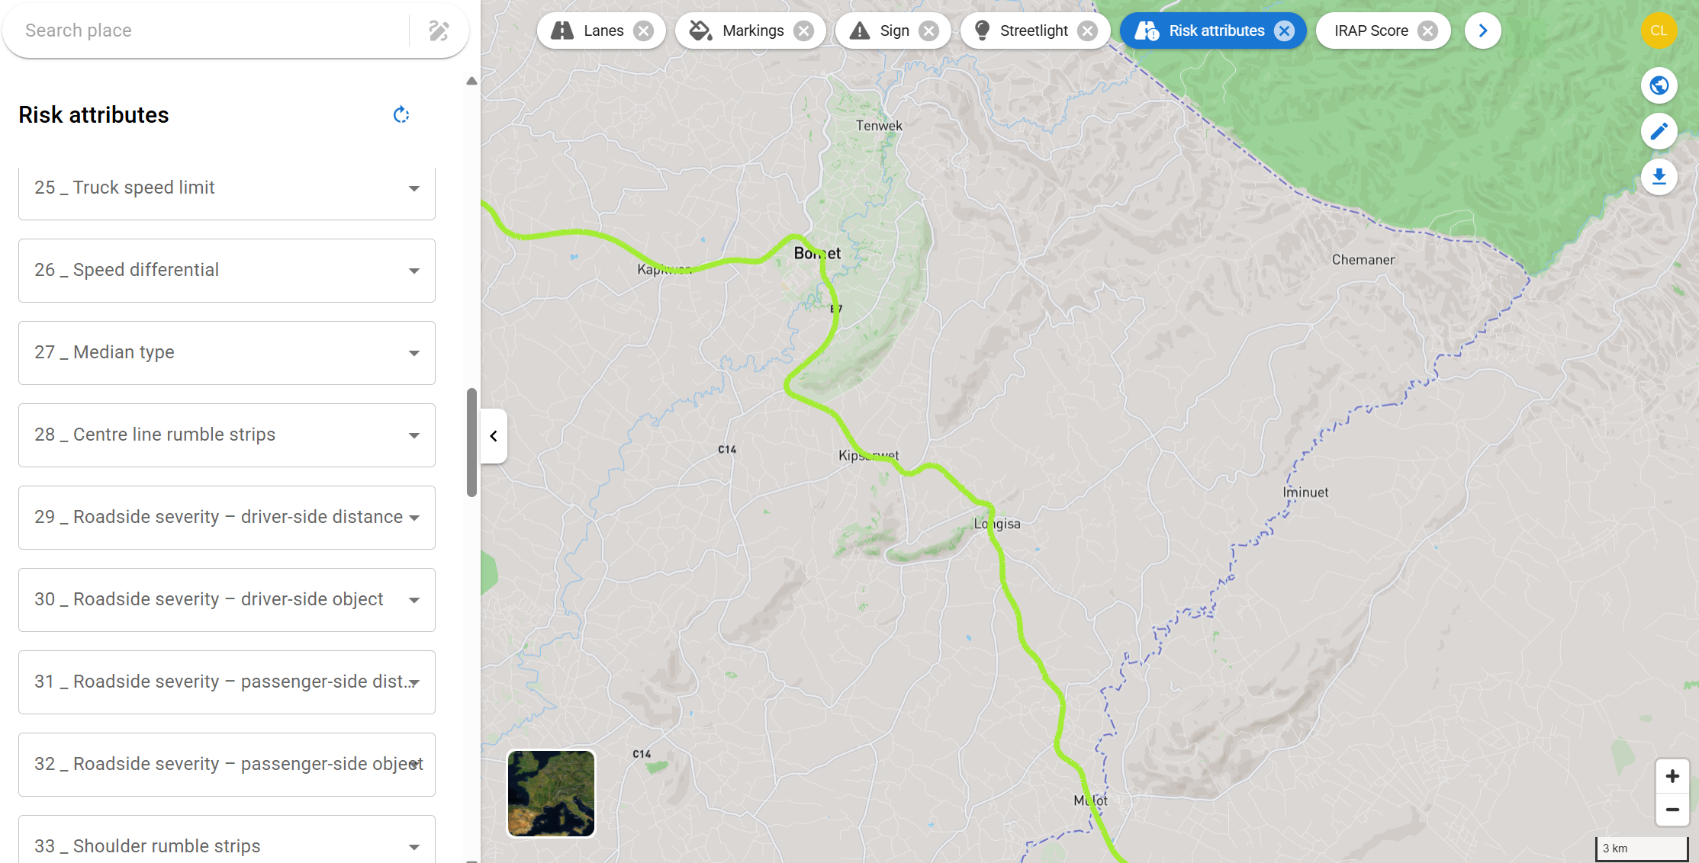The width and height of the screenshot is (1699, 863).
Task: Click the refresh icon beside Risk attributes
Action: (x=401, y=115)
